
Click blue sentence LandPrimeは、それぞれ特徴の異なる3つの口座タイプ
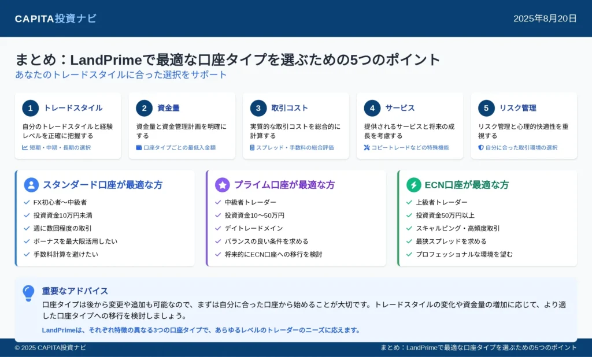tap(201, 330)
